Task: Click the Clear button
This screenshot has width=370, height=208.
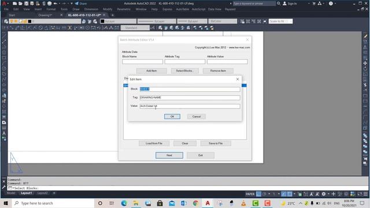Action: coord(185,143)
